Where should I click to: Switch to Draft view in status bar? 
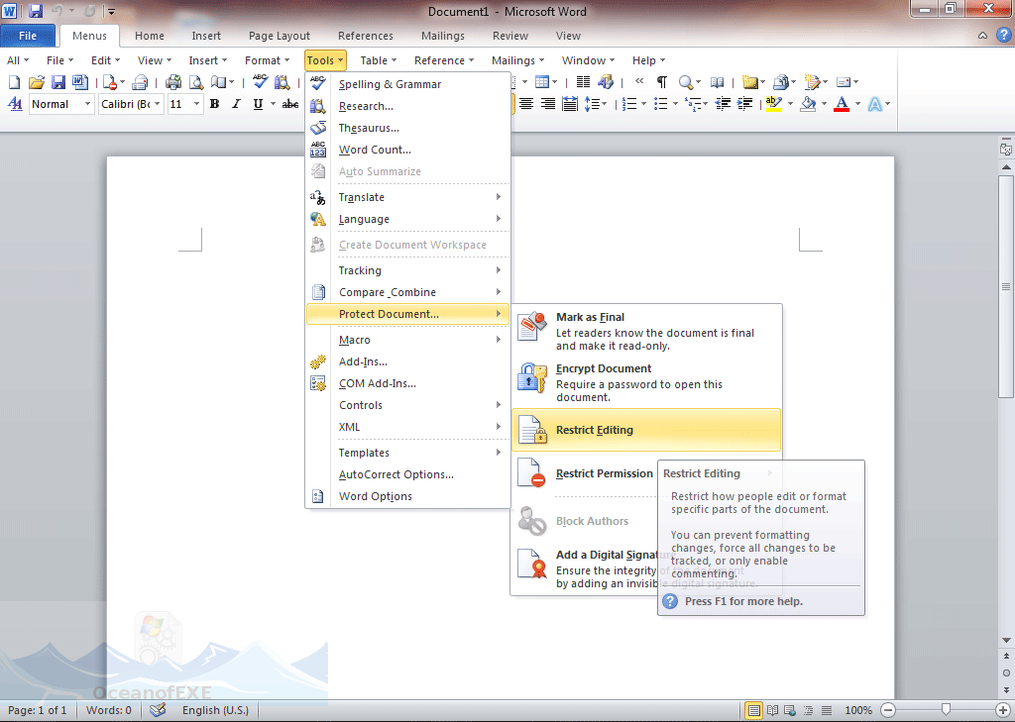click(x=827, y=710)
